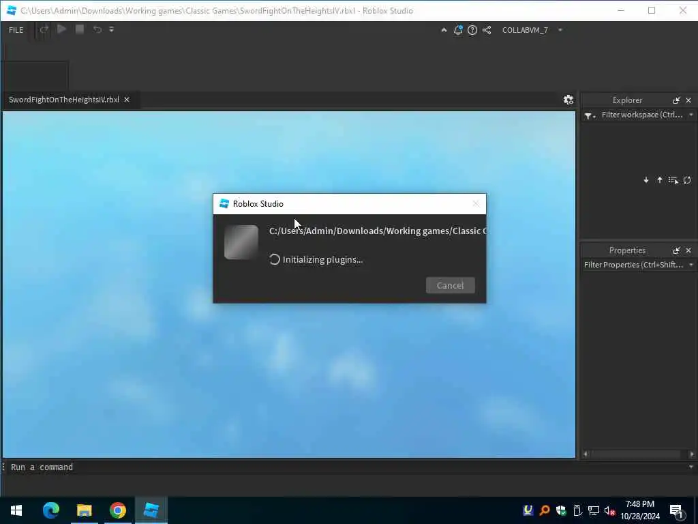Click the Explorer select-in-list icon

673,180
